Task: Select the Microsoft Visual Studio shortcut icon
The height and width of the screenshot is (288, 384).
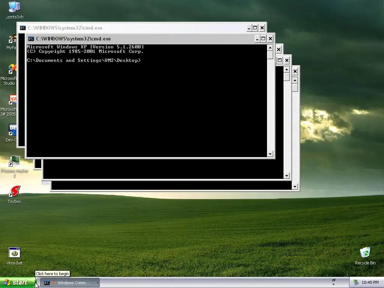Action: click(x=9, y=75)
